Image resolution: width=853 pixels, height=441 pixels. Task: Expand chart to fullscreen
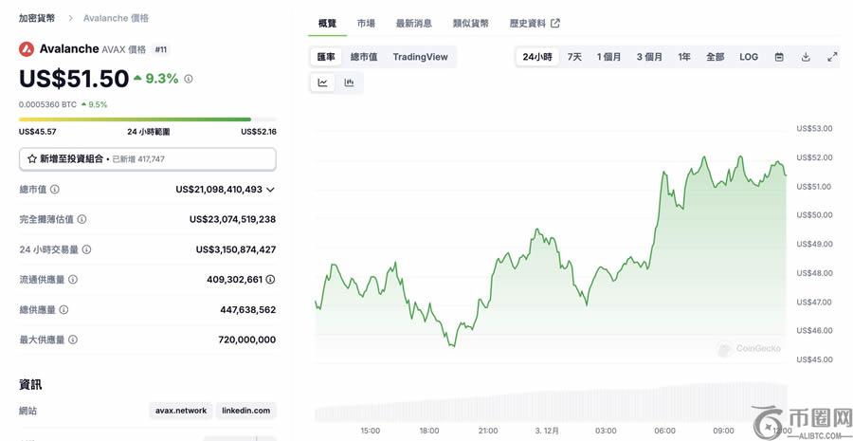(832, 57)
